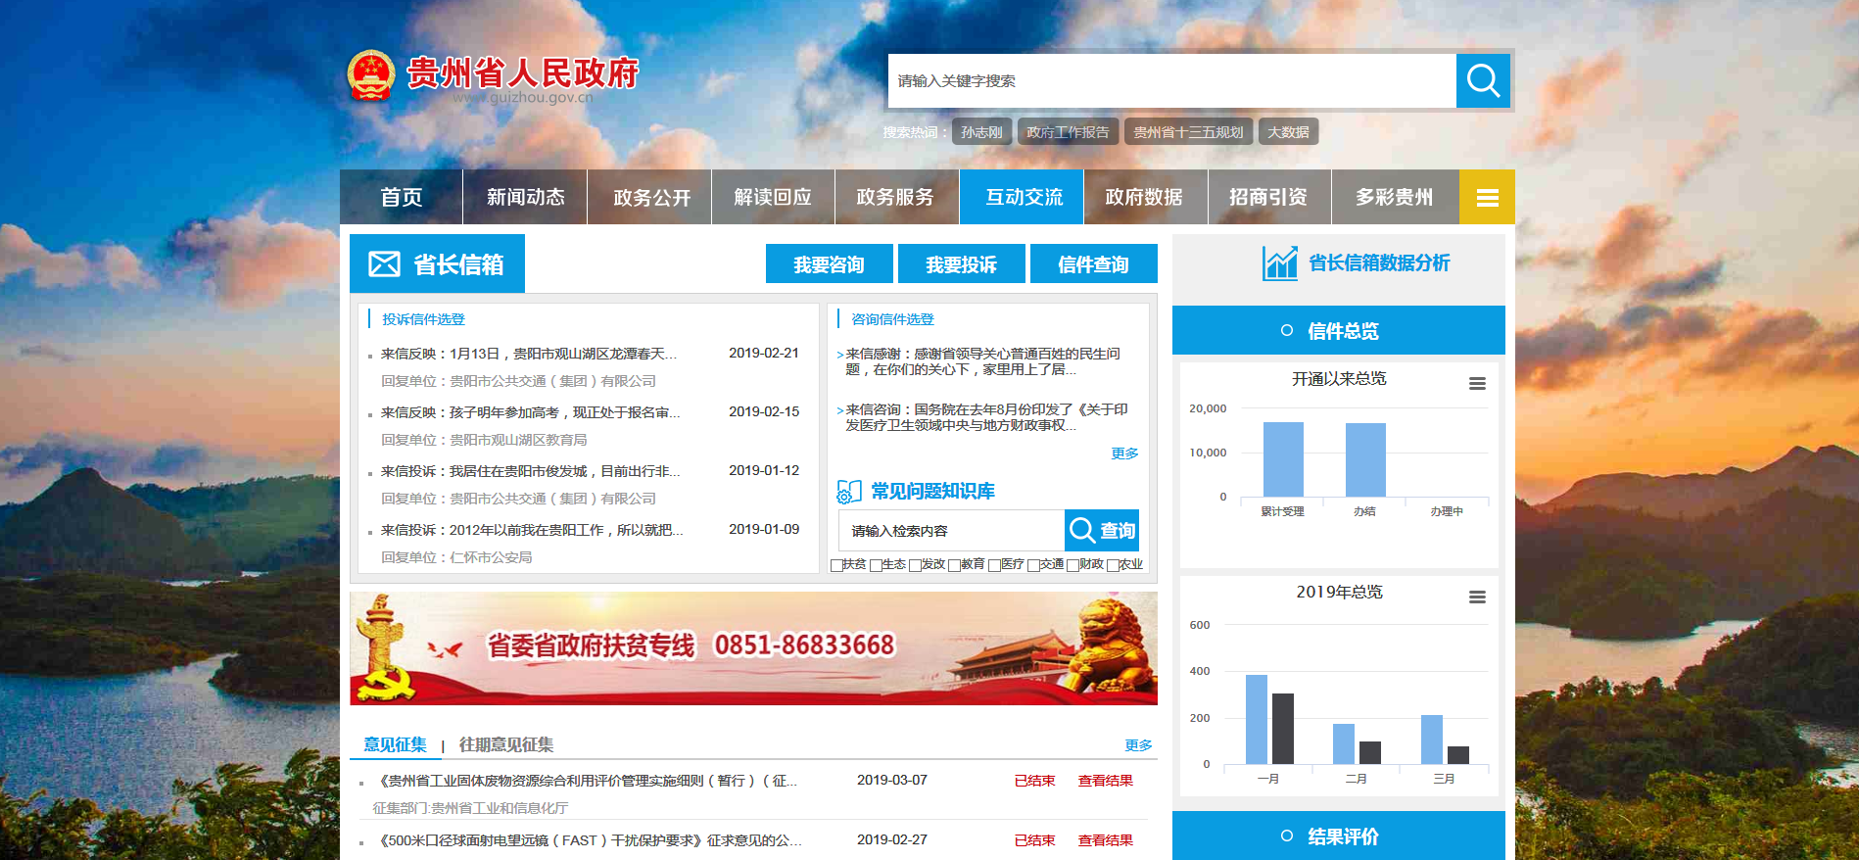Click the 省长信箱 envelope icon
The width and height of the screenshot is (1859, 860).
(384, 264)
